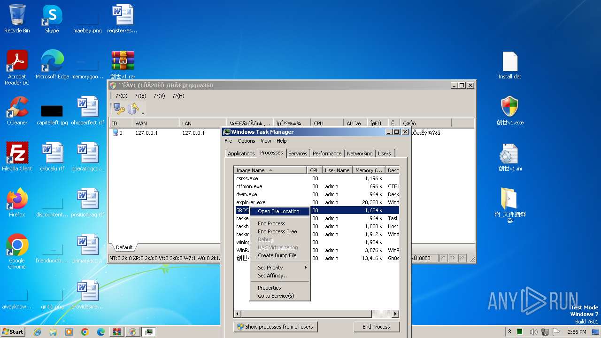Screen dimensions: 601x338
Task: Select the v1.exe shield icon on desktop
Action: click(x=510, y=111)
